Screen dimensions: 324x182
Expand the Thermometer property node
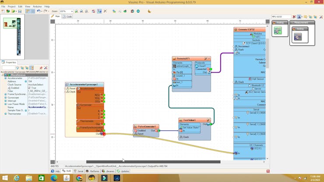[x=6, y=114]
